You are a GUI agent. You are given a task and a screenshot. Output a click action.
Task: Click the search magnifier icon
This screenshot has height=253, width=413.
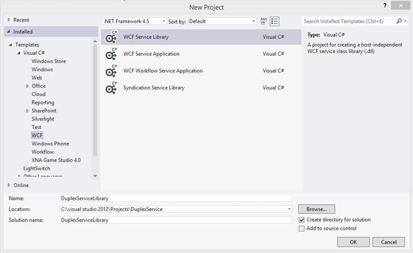399,21
